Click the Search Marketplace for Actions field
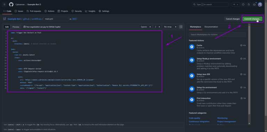The height and width of the screenshot is (132, 267). coord(217,34)
